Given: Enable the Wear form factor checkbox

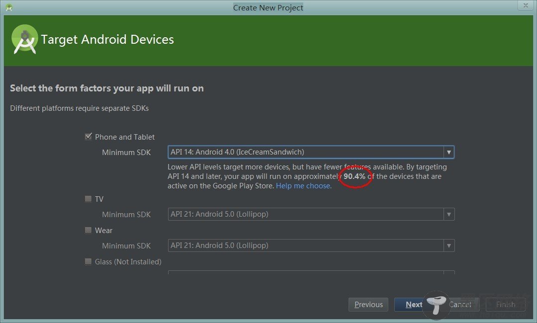Looking at the screenshot, I should point(89,230).
